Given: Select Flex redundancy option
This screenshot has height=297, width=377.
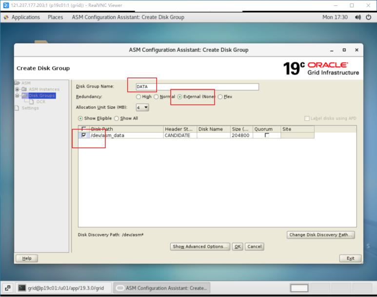Looking at the screenshot, I should pos(220,97).
